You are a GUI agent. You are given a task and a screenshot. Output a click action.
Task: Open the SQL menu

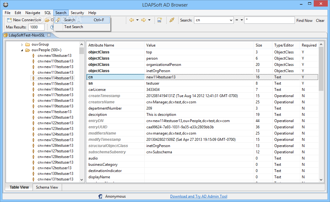[48, 13]
